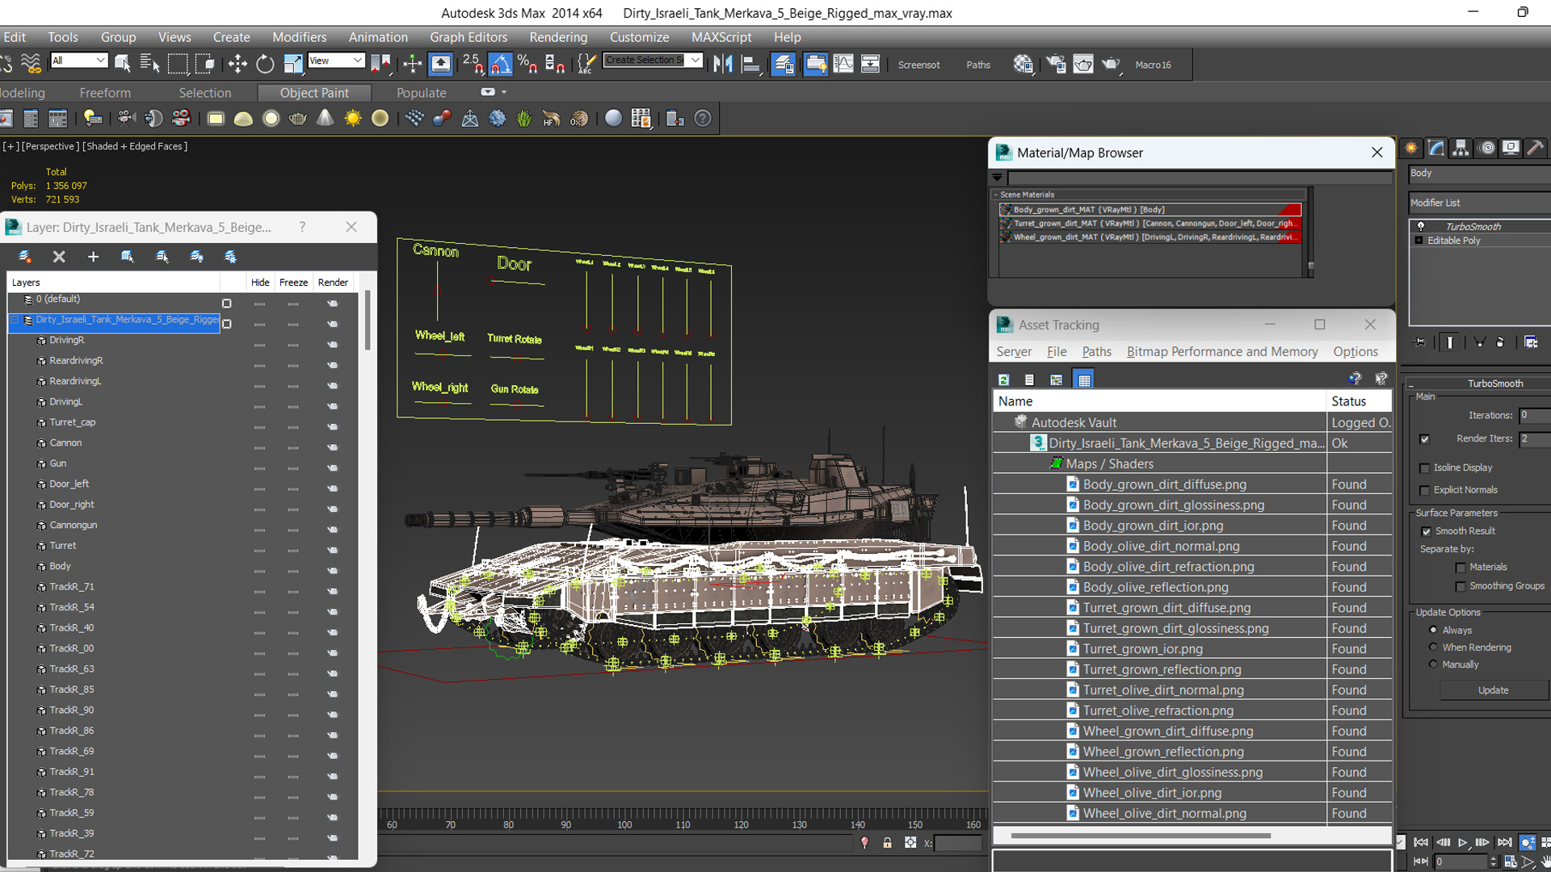
Task: Open Material/Map Browser options arrow
Action: [998, 178]
